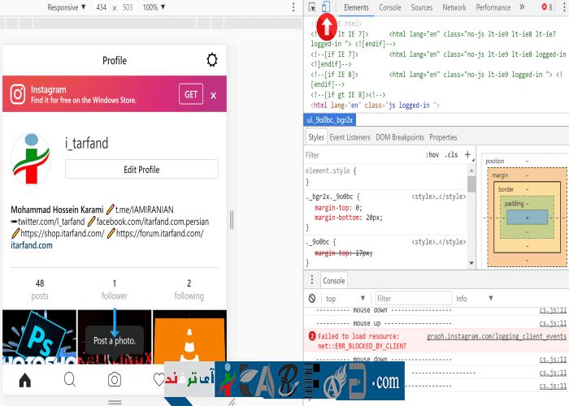
Task: Toggle the :hov element state panel
Action: [x=432, y=154]
